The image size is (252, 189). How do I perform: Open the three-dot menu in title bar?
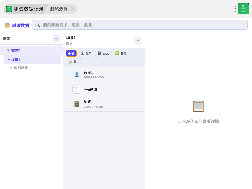pos(235,9)
